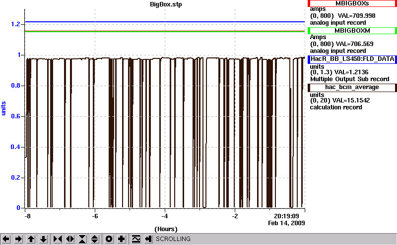Image resolution: width=397 pixels, height=245 pixels.
Task: Click the SCROLLING status label
Action: (x=173, y=239)
